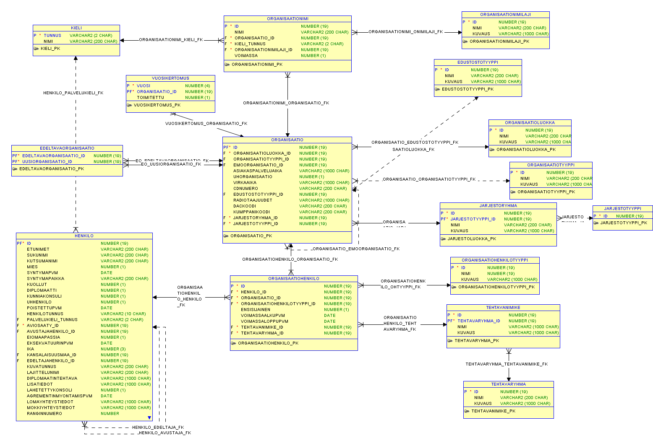Expand hidden columns arrow in HENKILO table
Image resolution: width=653 pixels, height=438 pixels.
pos(149,418)
